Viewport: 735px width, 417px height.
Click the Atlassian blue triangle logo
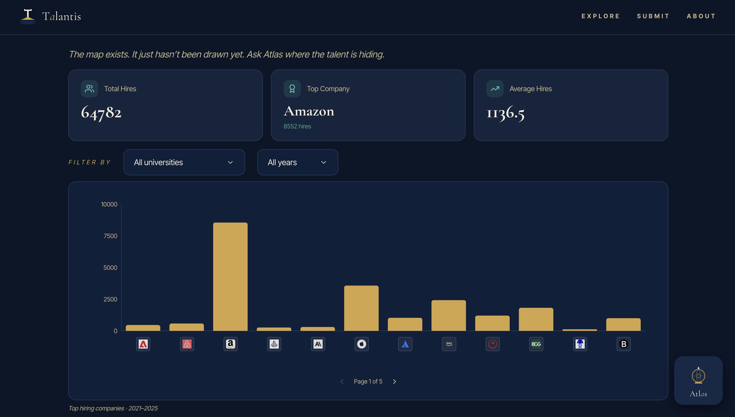point(405,344)
